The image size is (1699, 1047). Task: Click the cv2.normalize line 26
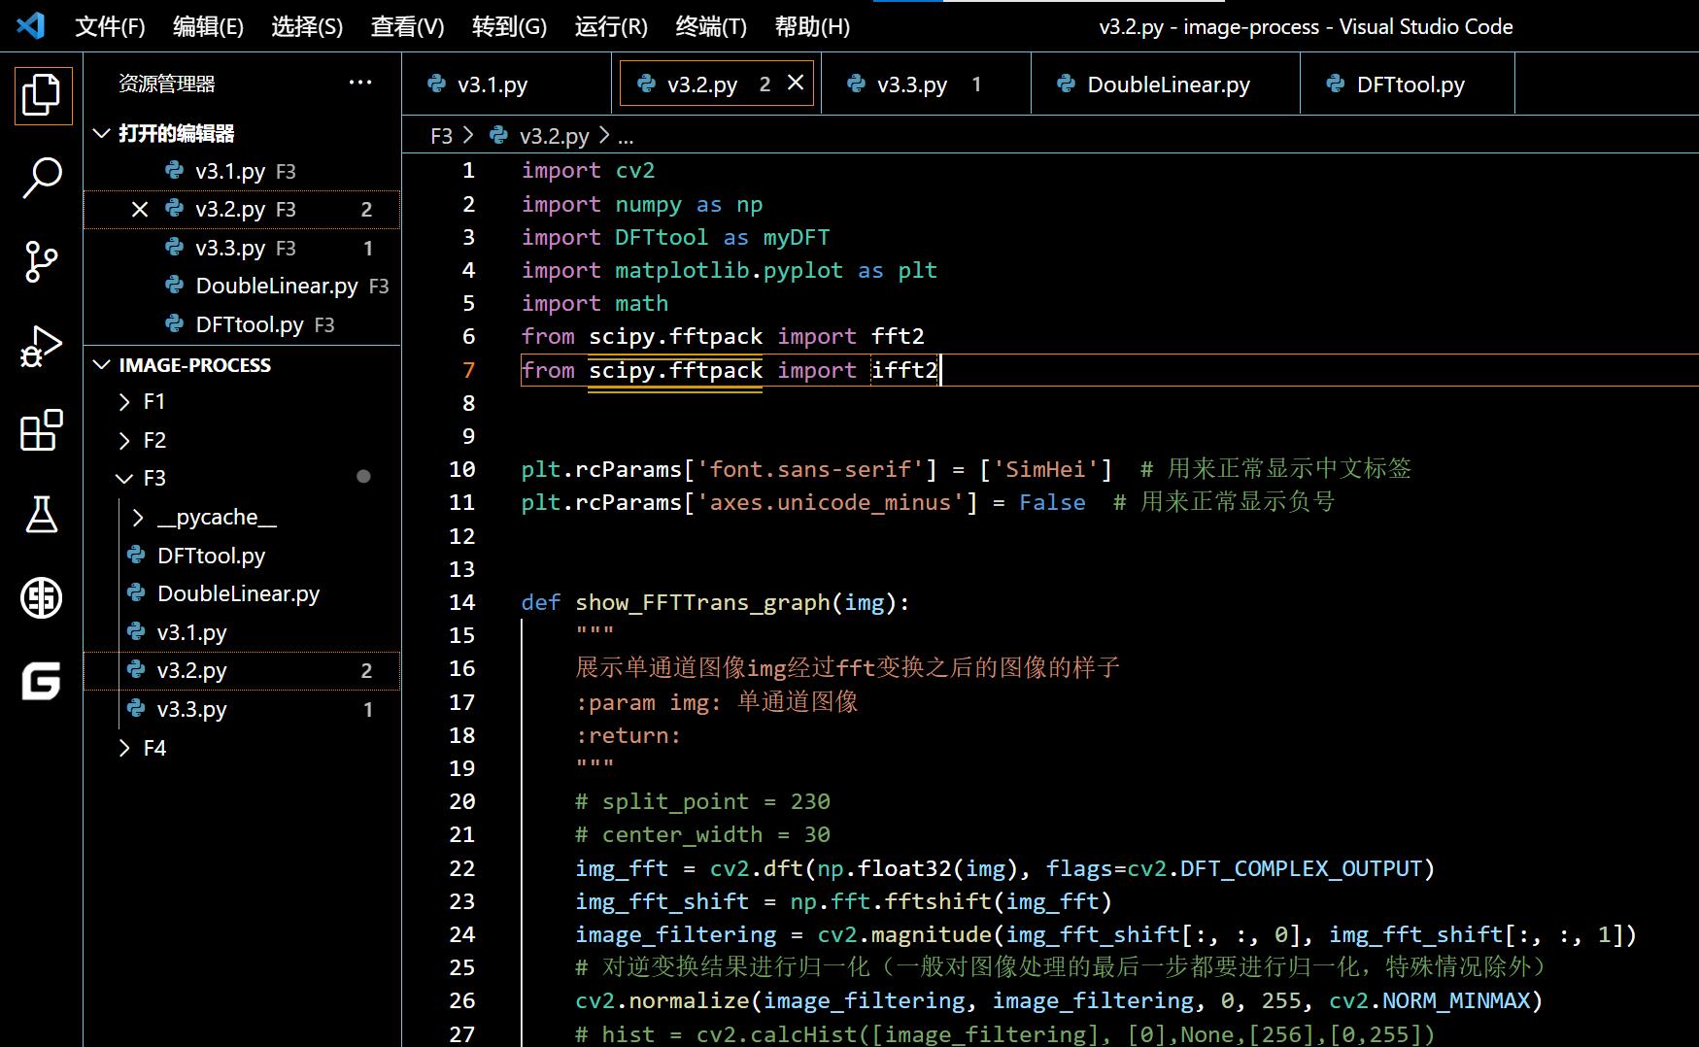(x=1059, y=1000)
